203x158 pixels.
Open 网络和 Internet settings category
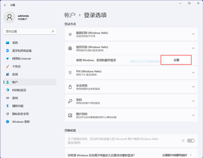30,59
